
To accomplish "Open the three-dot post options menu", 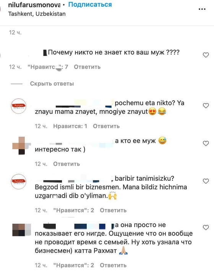I will (x=202, y=9).
